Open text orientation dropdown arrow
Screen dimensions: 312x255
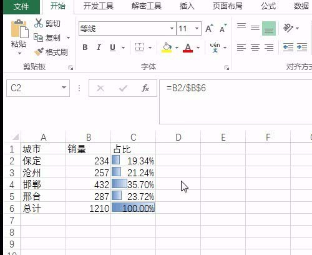tap(297, 28)
